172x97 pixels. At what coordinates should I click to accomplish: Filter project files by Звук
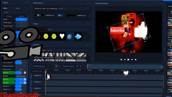click(48, 8)
